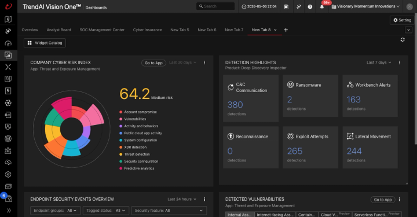The height and width of the screenshot is (217, 417).
Task: Click the 380 C&C detections count
Action: 235,105
